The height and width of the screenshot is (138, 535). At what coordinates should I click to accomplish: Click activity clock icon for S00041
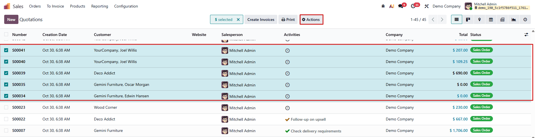pyautogui.click(x=288, y=50)
